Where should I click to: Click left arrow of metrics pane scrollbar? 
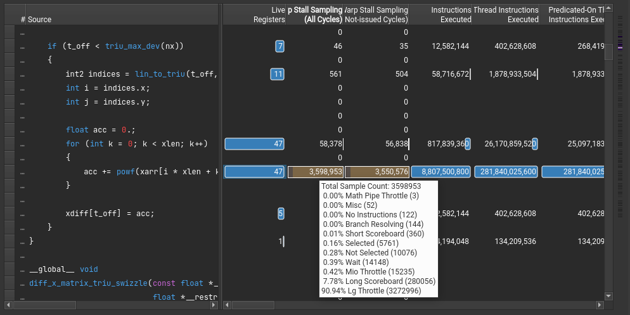[227, 305]
